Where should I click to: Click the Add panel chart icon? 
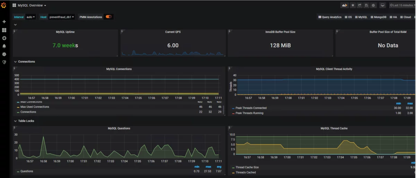[x=345, y=5]
